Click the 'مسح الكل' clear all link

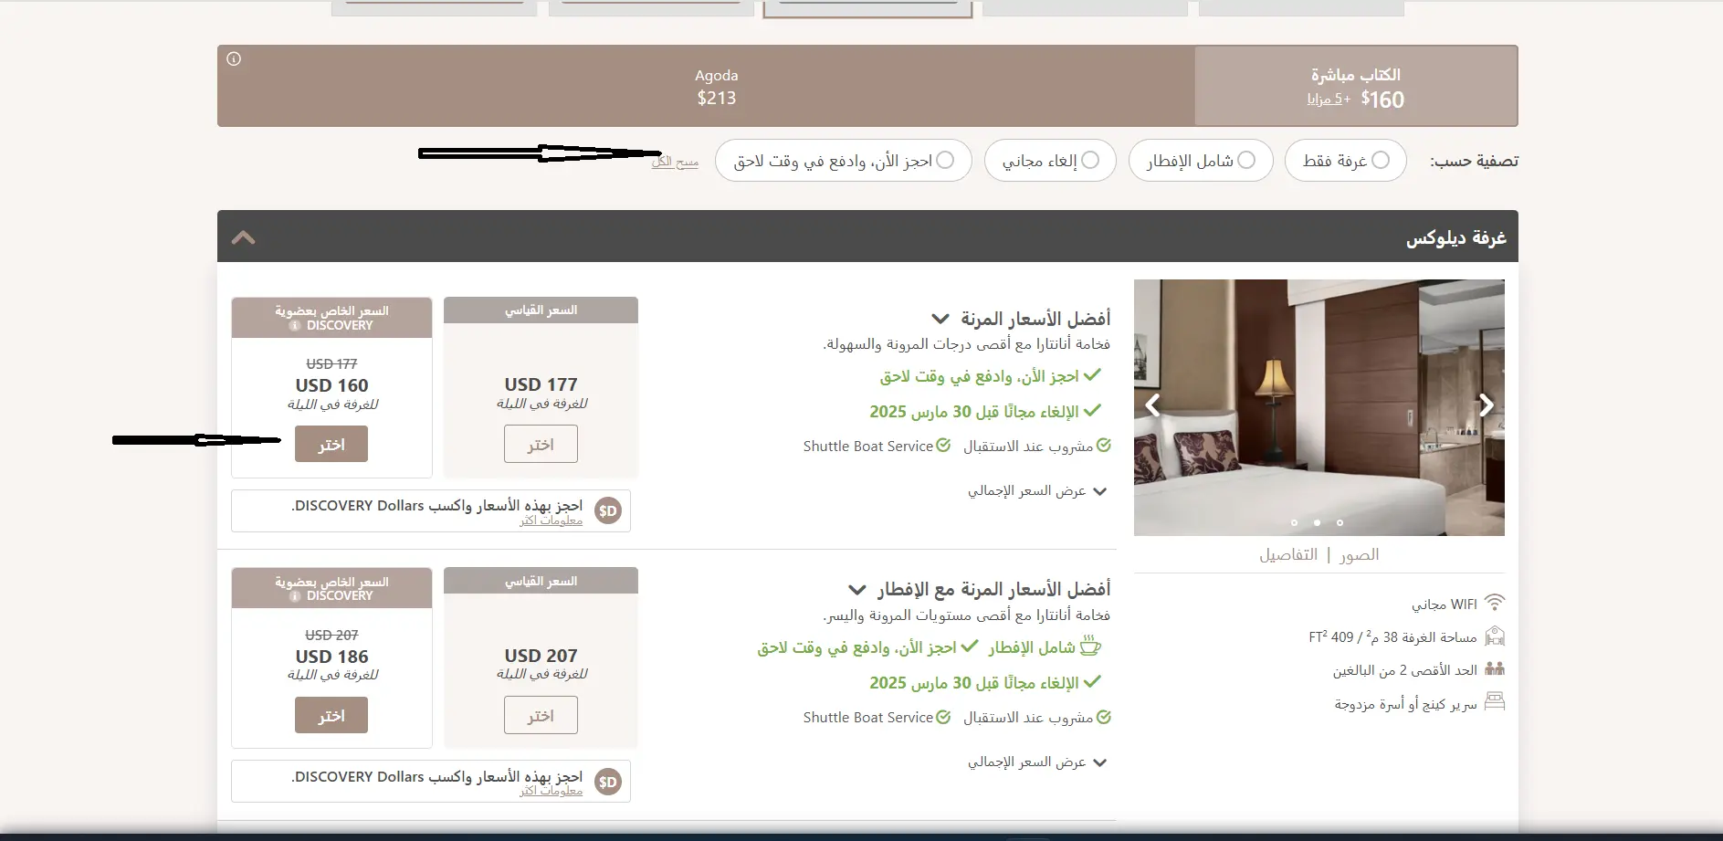[x=675, y=162]
